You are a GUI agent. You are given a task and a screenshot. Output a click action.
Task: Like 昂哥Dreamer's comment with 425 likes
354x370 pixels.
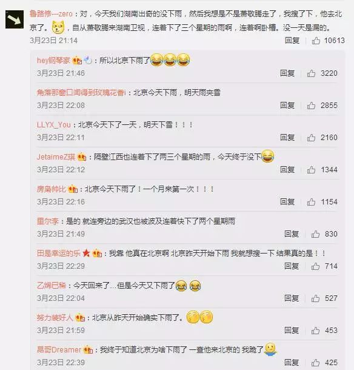[x=315, y=363]
